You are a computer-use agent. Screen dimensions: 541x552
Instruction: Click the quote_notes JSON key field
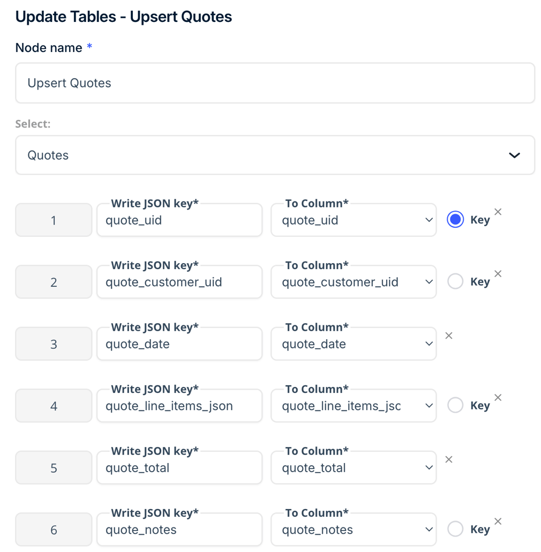[x=179, y=529]
